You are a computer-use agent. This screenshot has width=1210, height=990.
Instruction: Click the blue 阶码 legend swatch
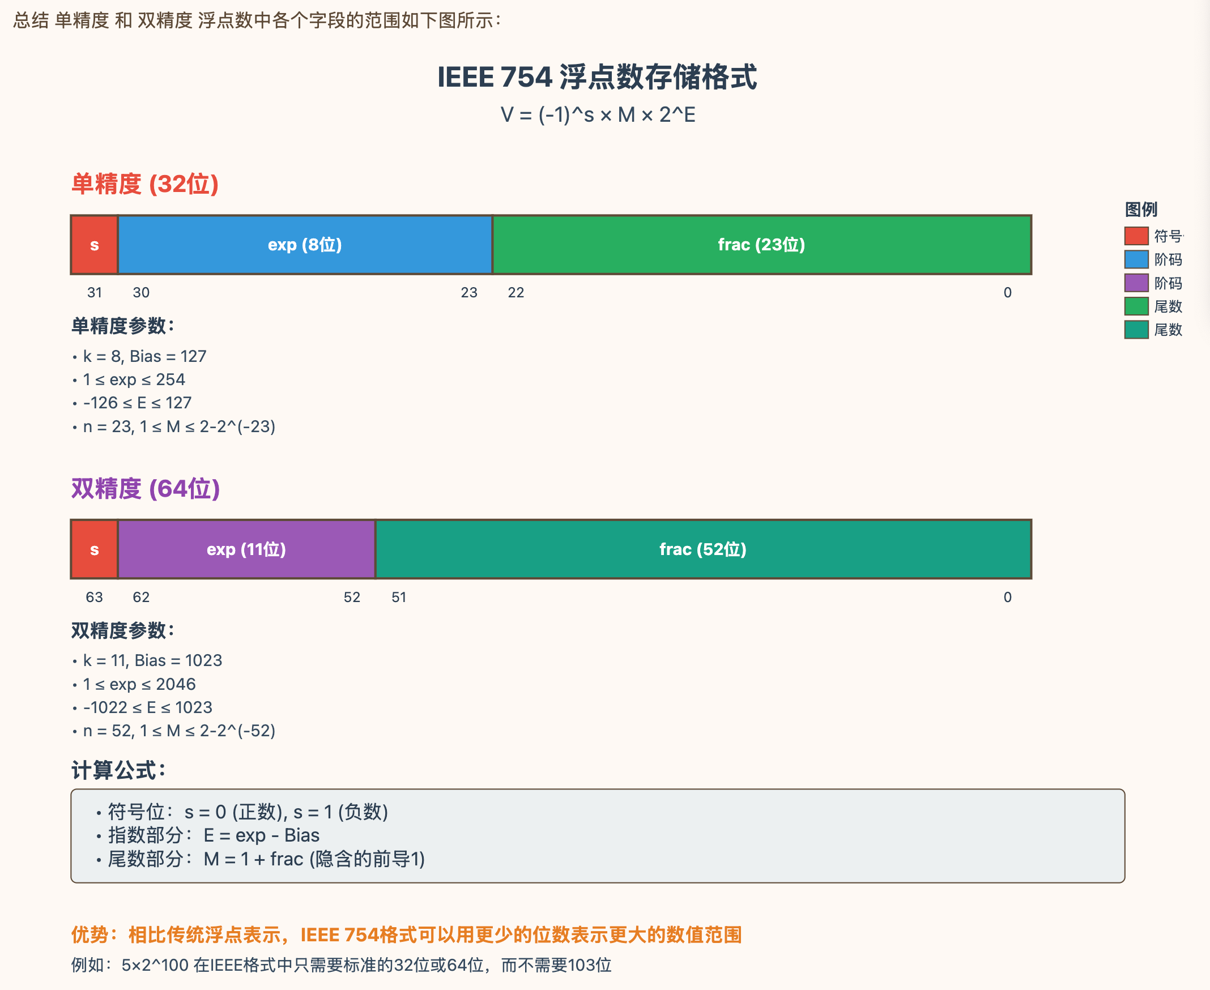[x=1136, y=259]
